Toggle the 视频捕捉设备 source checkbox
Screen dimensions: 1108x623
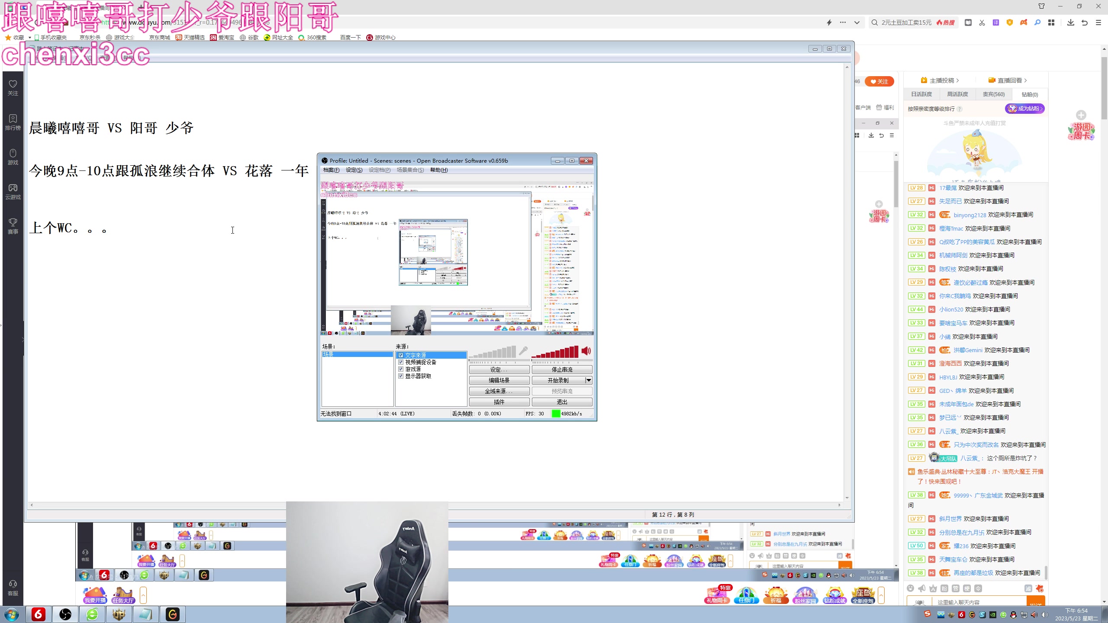[x=401, y=362]
